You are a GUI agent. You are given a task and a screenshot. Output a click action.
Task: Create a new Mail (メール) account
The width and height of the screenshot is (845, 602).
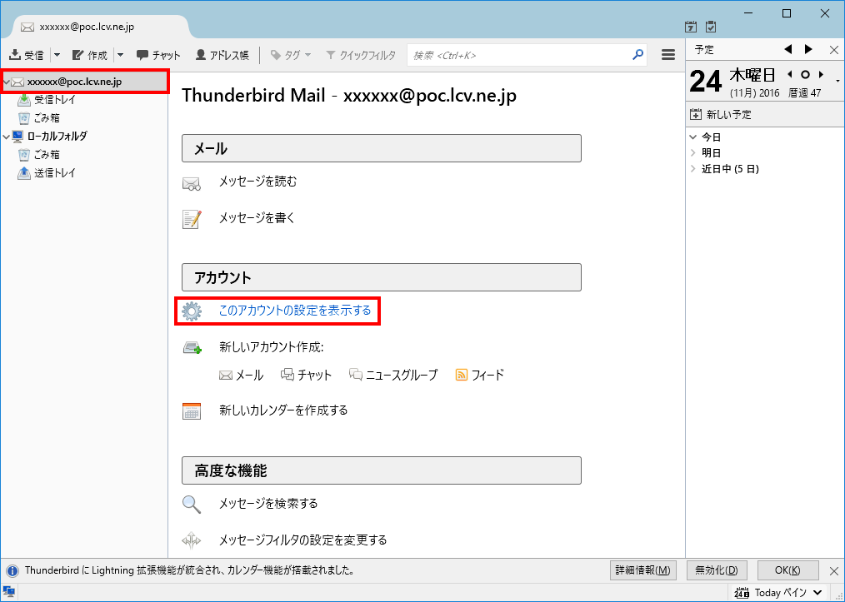pyautogui.click(x=242, y=376)
